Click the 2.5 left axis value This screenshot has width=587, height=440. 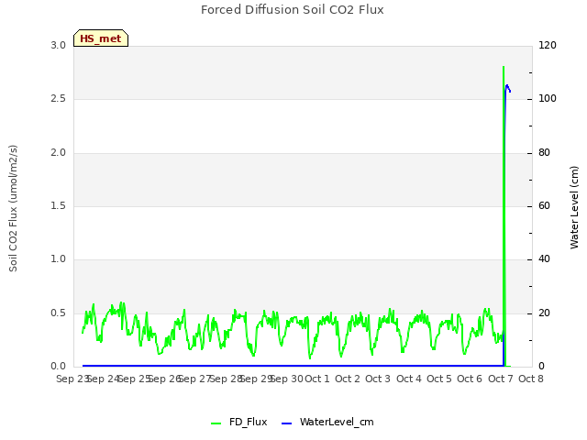coord(59,98)
